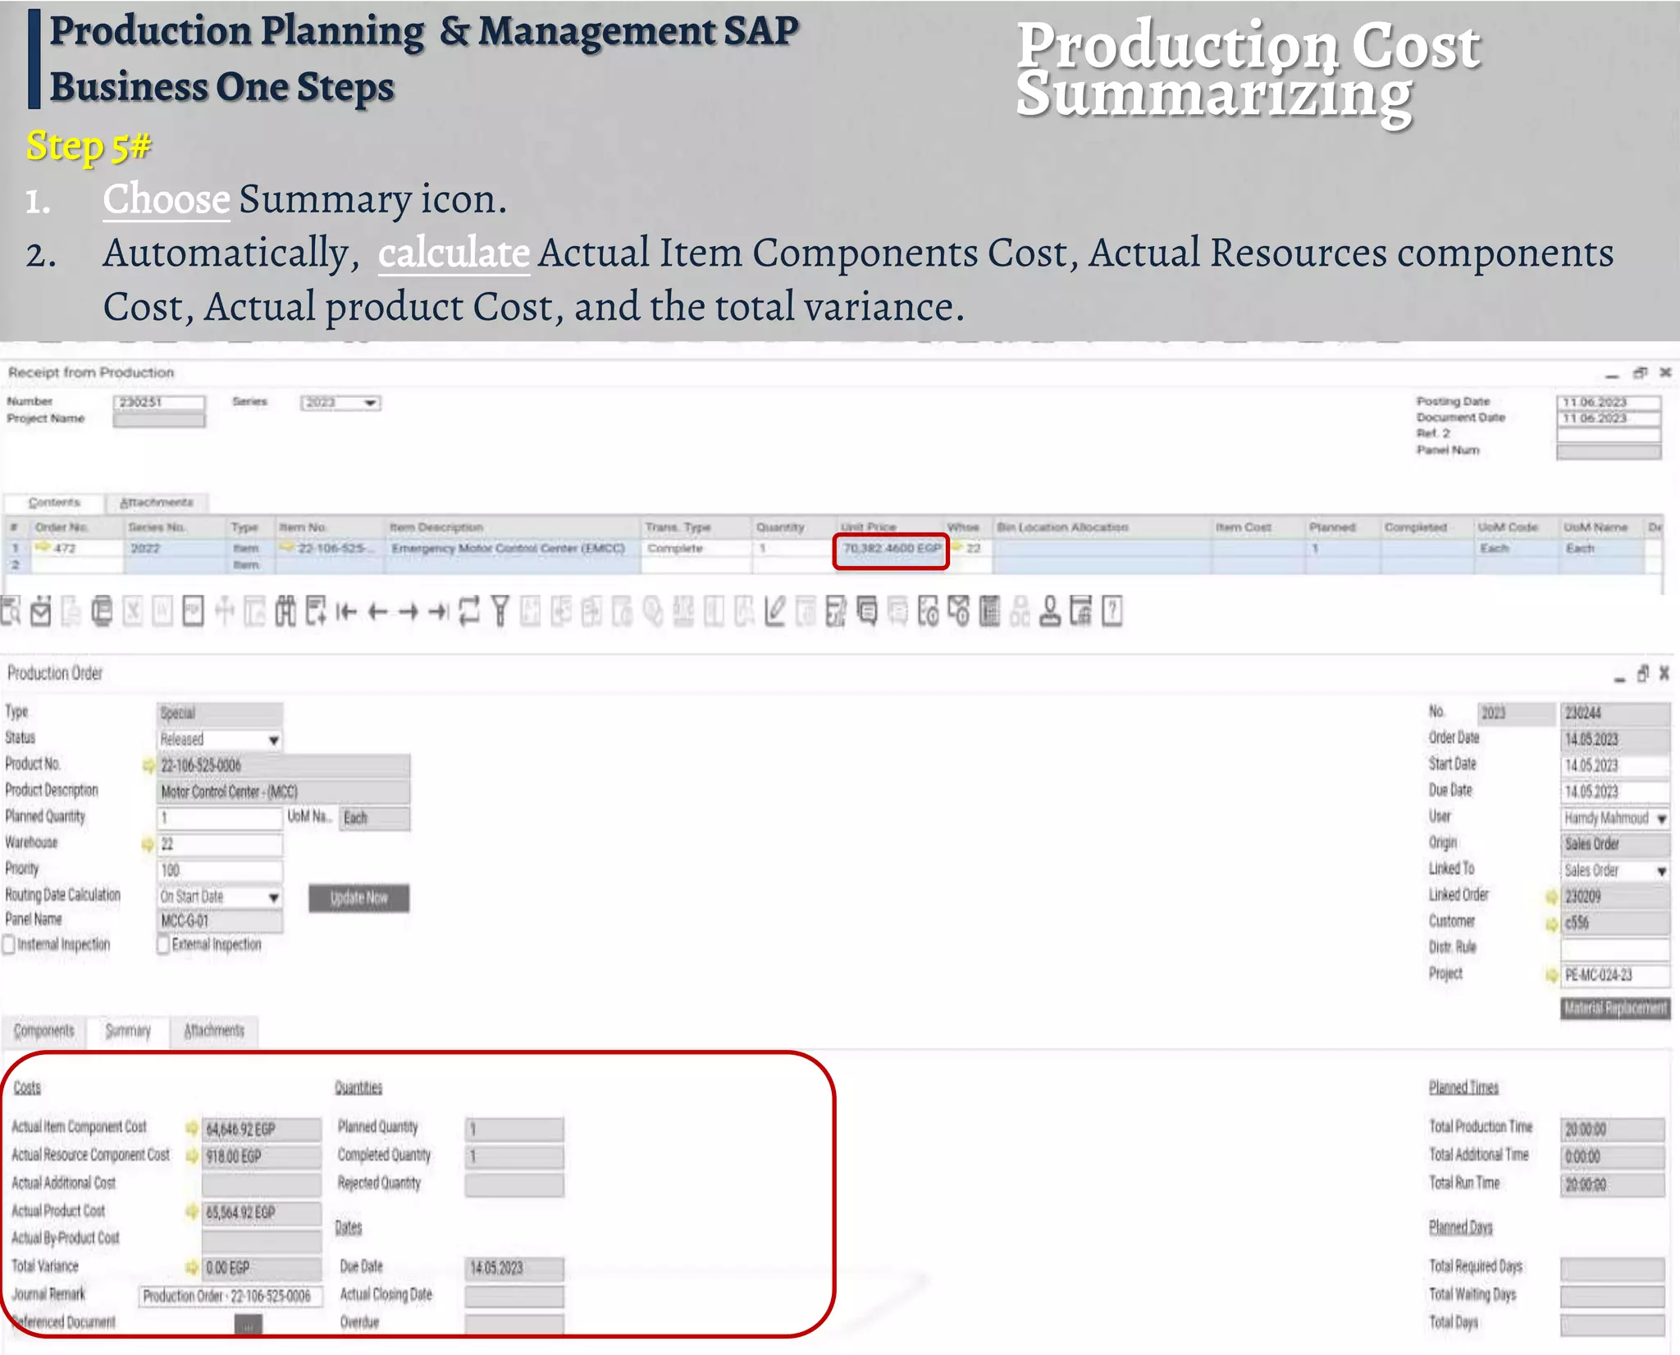The image size is (1680, 1355).
Task: Open Actual Resource Component Cost link arrow
Action: click(x=192, y=1157)
